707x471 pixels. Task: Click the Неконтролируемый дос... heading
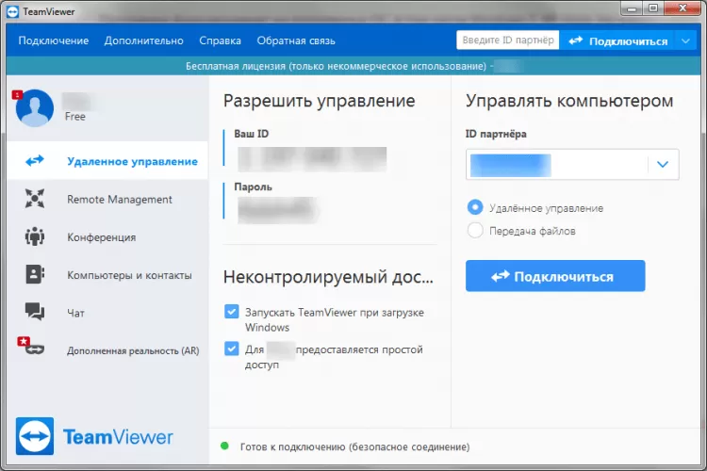point(328,277)
